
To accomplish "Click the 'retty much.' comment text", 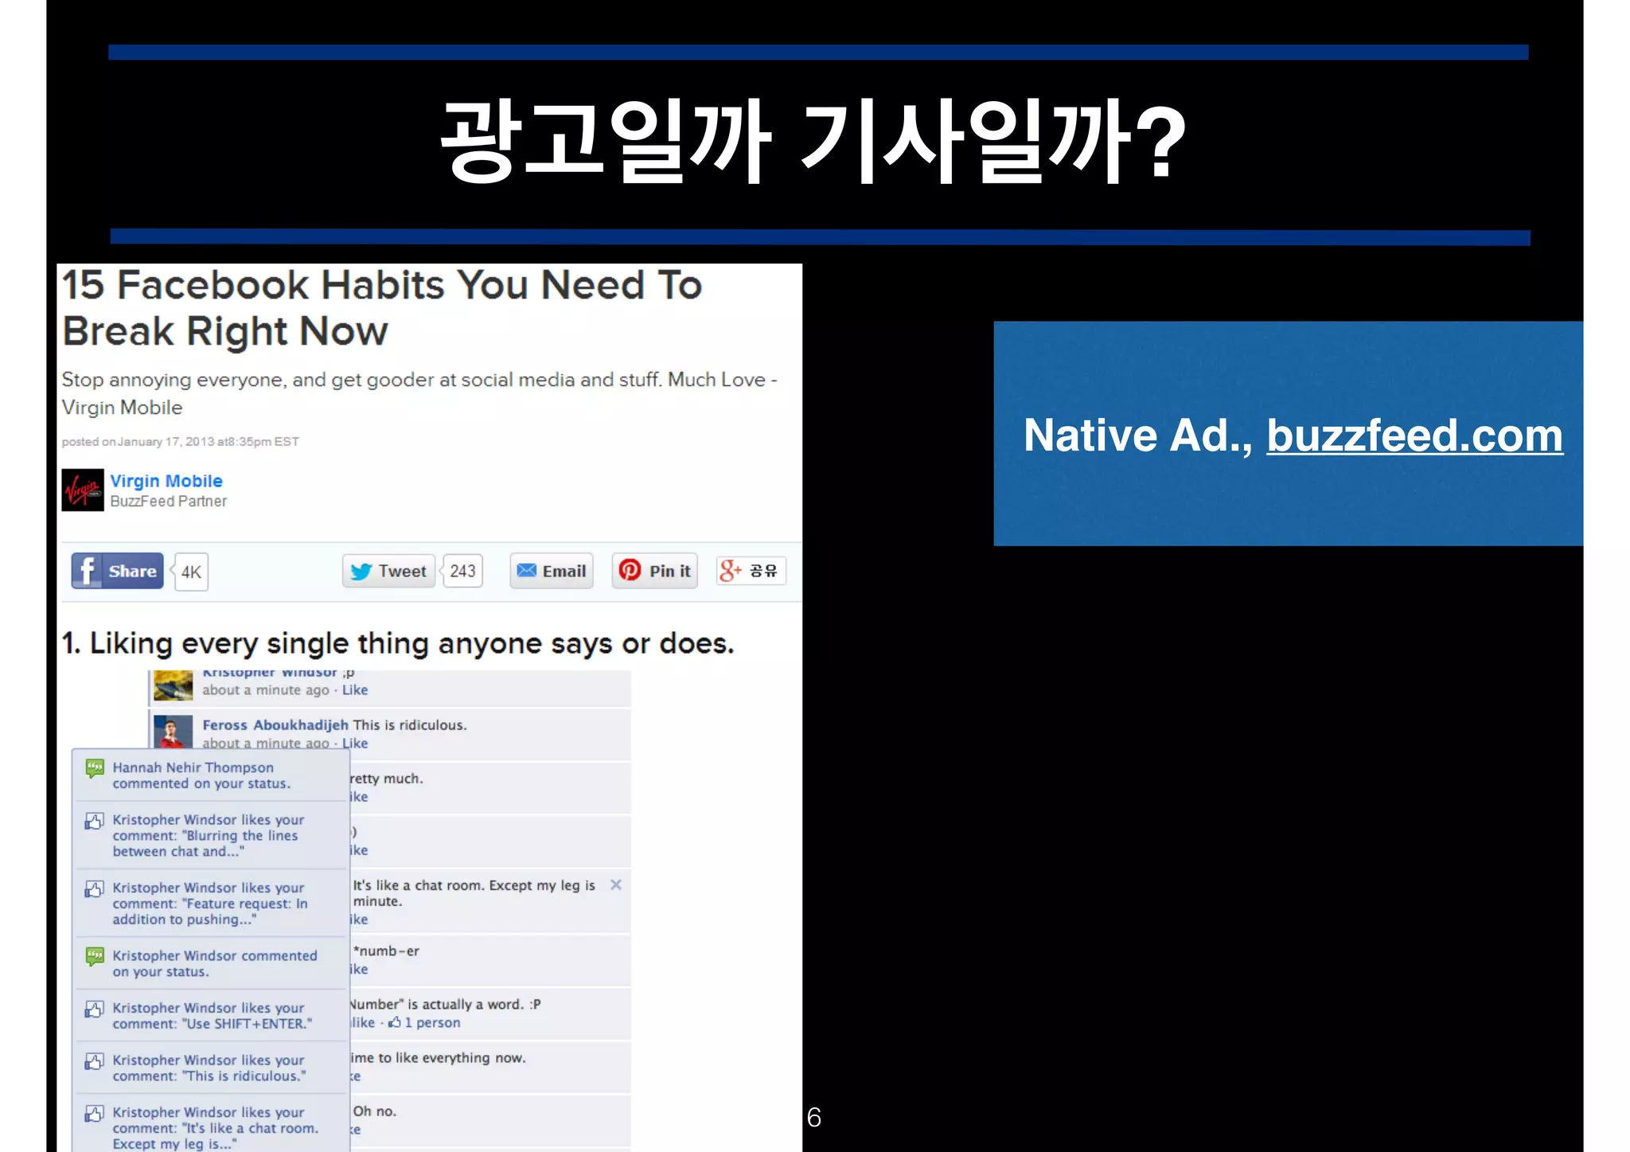I will (x=387, y=779).
